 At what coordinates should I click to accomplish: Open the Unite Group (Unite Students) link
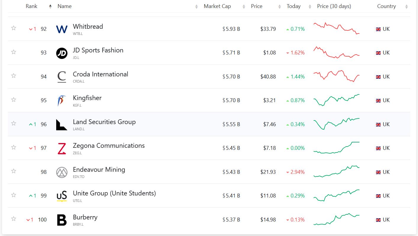coord(114,193)
